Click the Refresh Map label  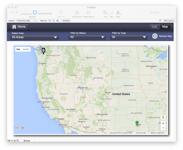[165, 36]
